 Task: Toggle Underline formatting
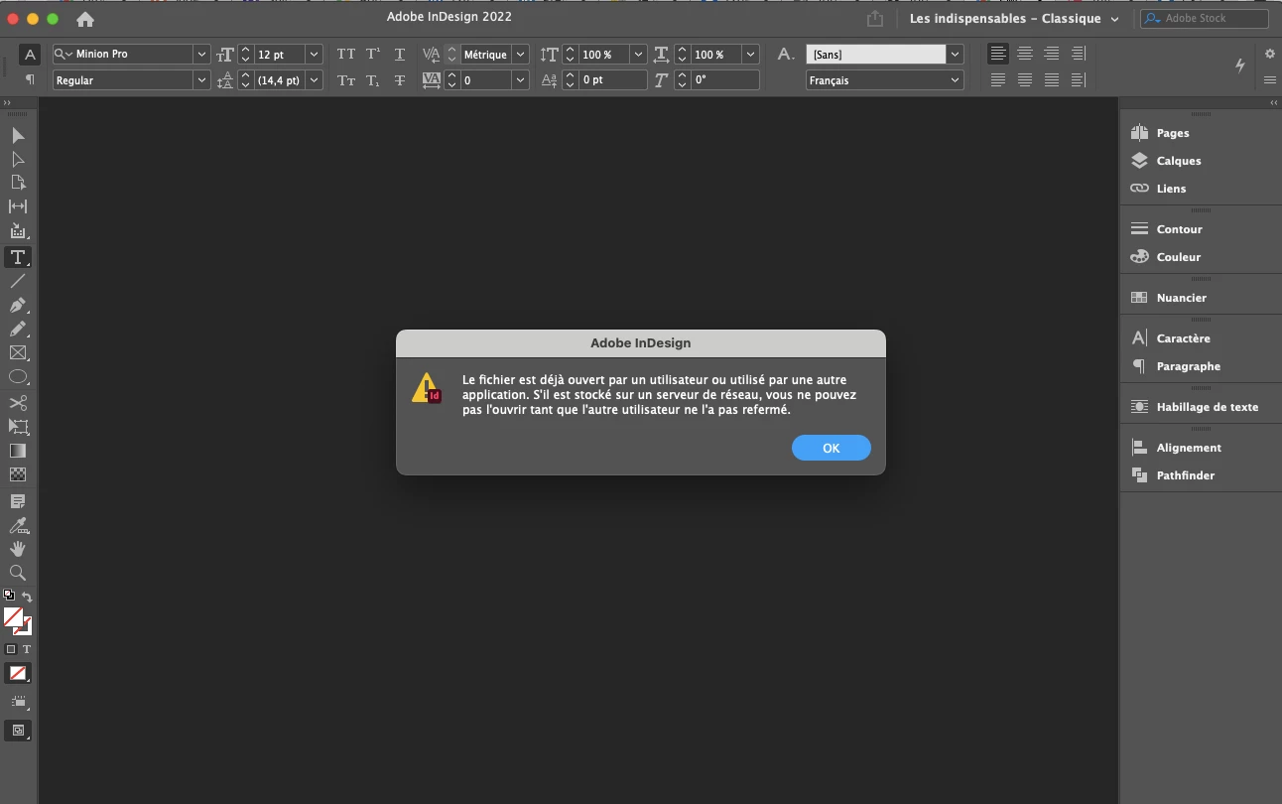pyautogui.click(x=400, y=55)
